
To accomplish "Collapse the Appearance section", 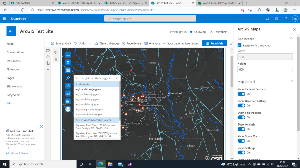I will (x=291, y=39).
